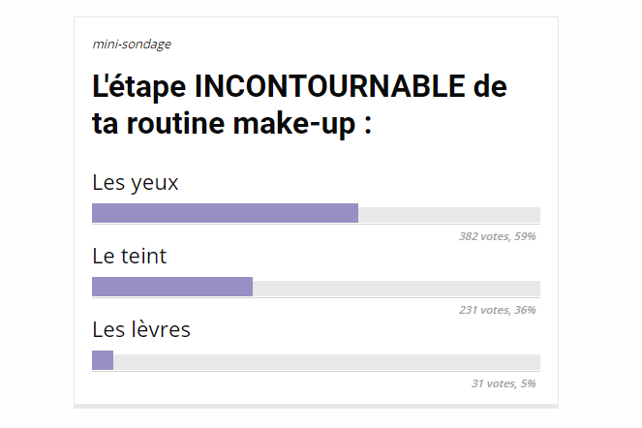Click the purple filled part of Les yeux bar
The image size is (642, 428).
tap(225, 214)
